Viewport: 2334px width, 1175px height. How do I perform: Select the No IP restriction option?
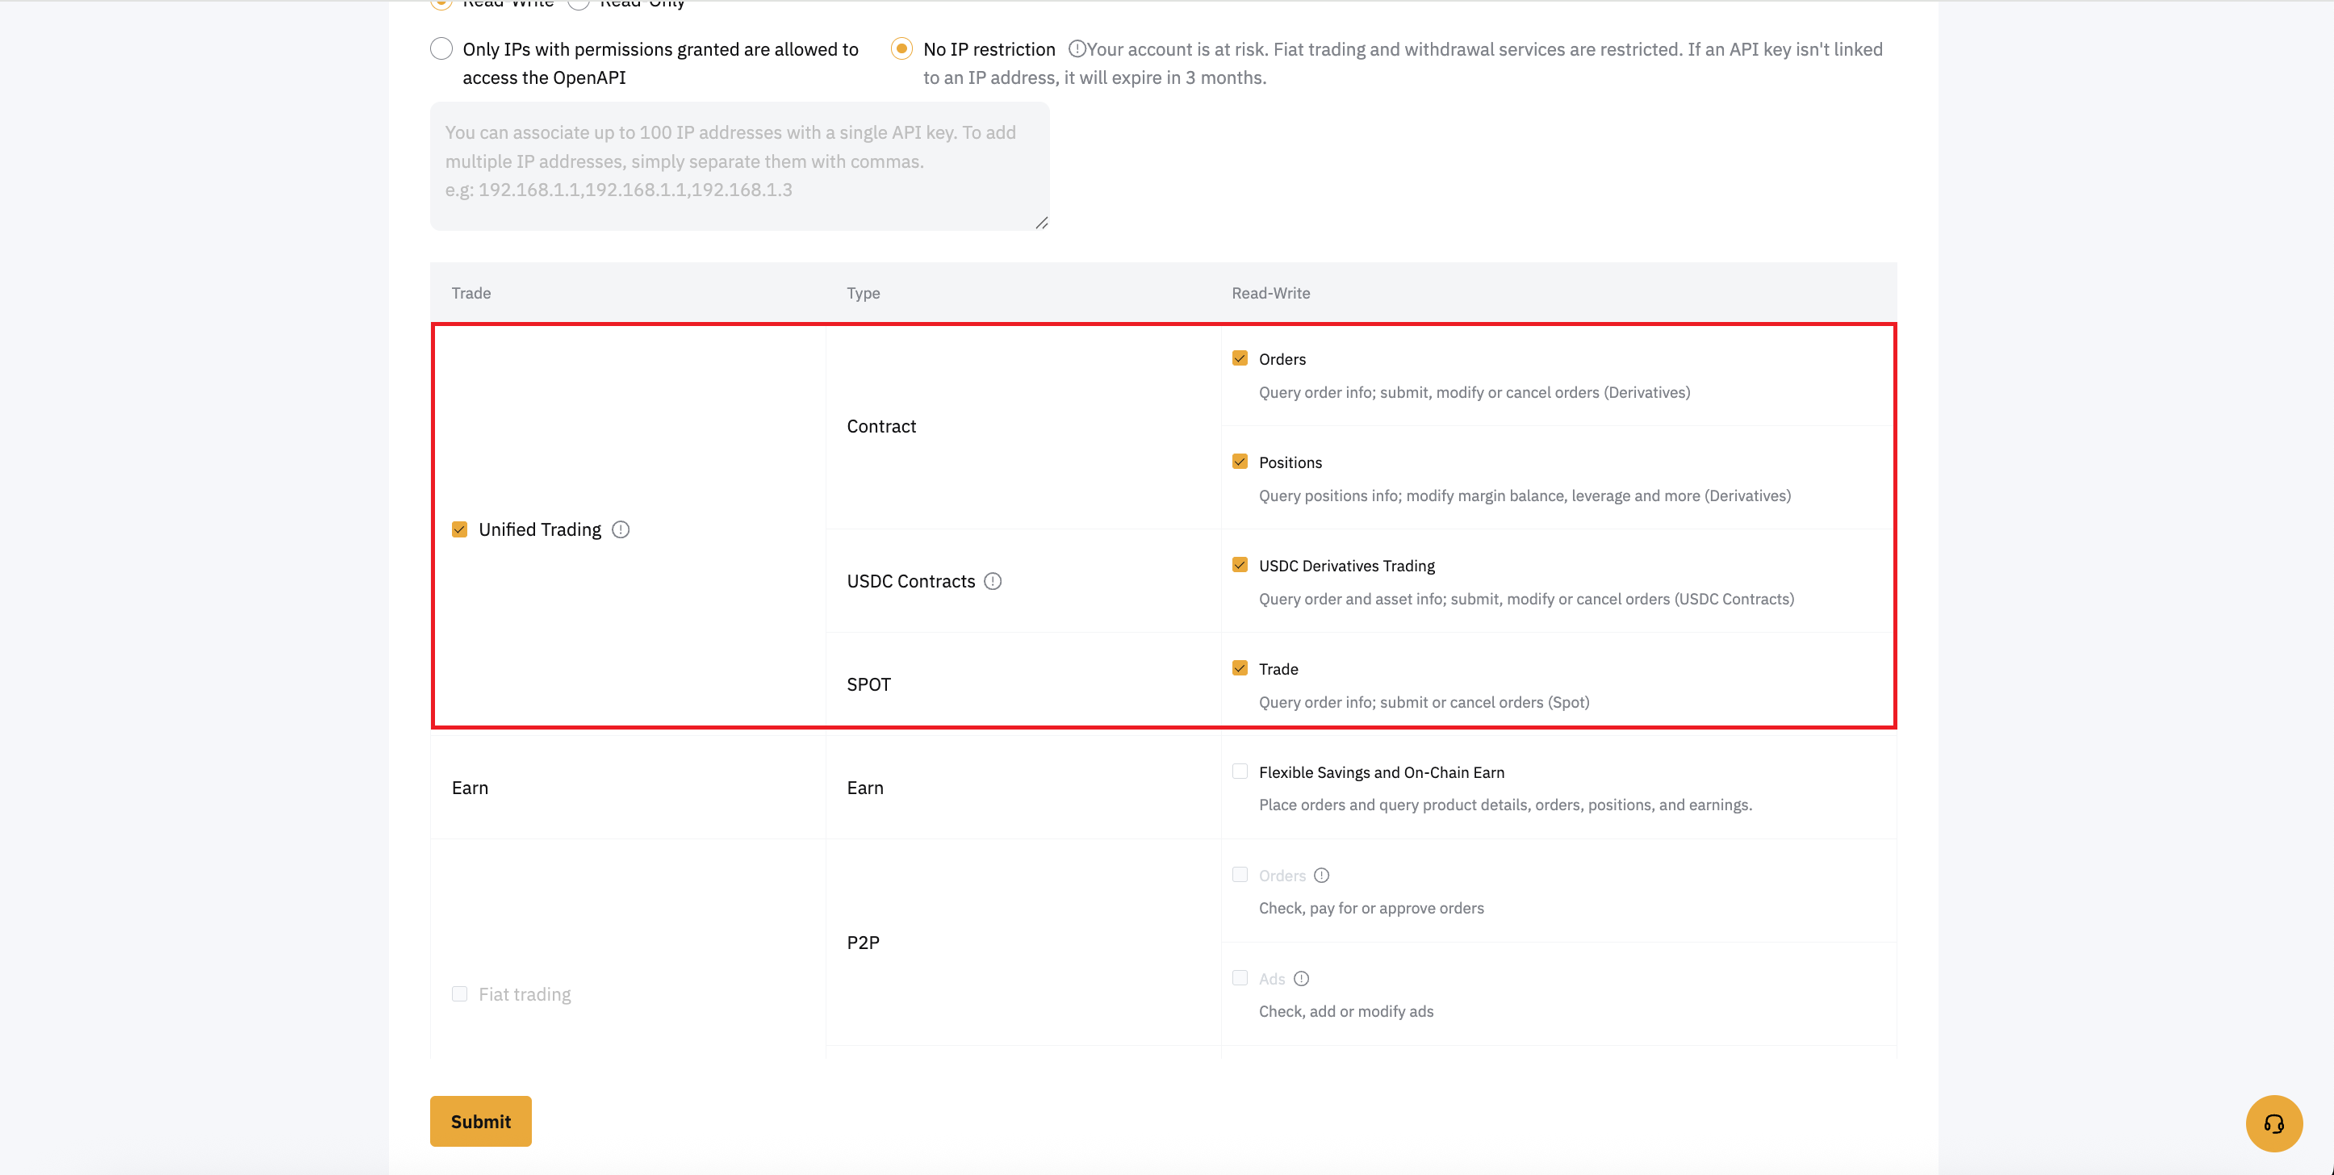point(901,49)
